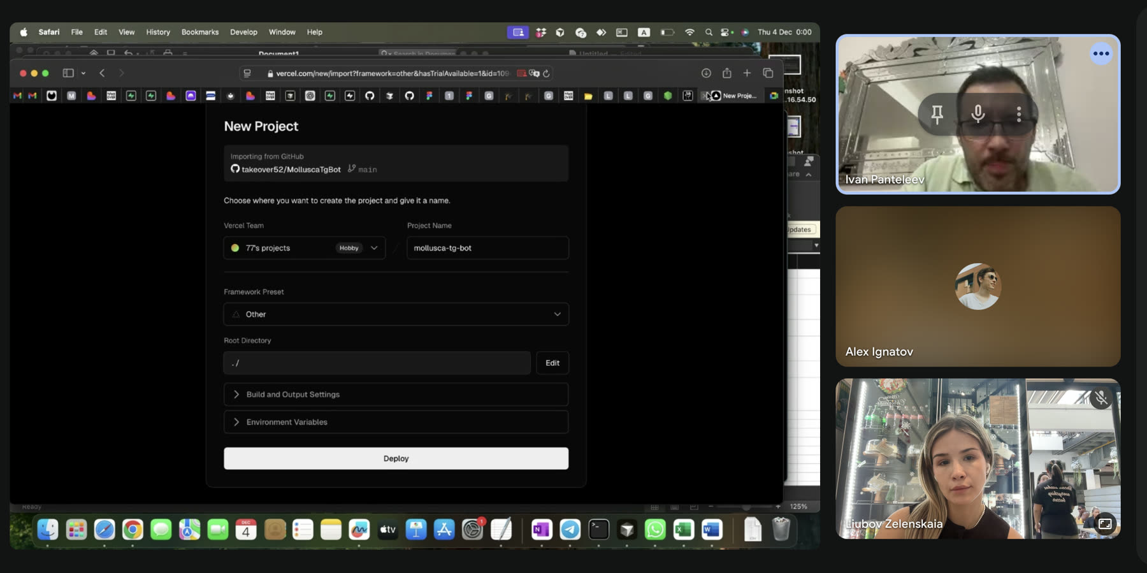Open the Safari share menu
The height and width of the screenshot is (573, 1147).
tap(726, 73)
